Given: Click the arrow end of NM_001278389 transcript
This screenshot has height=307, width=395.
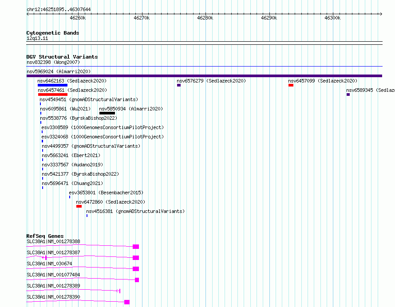Looking at the screenshot, I should [118, 291].
